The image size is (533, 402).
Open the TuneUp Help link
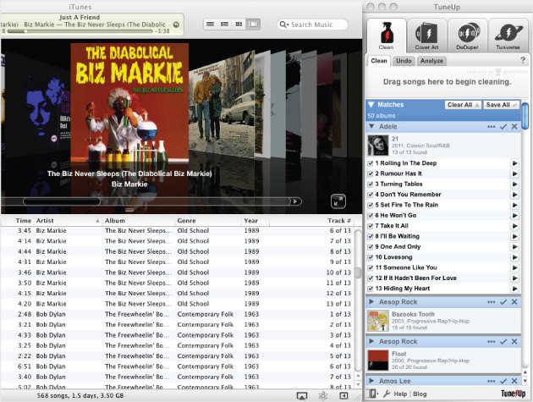[x=400, y=394]
